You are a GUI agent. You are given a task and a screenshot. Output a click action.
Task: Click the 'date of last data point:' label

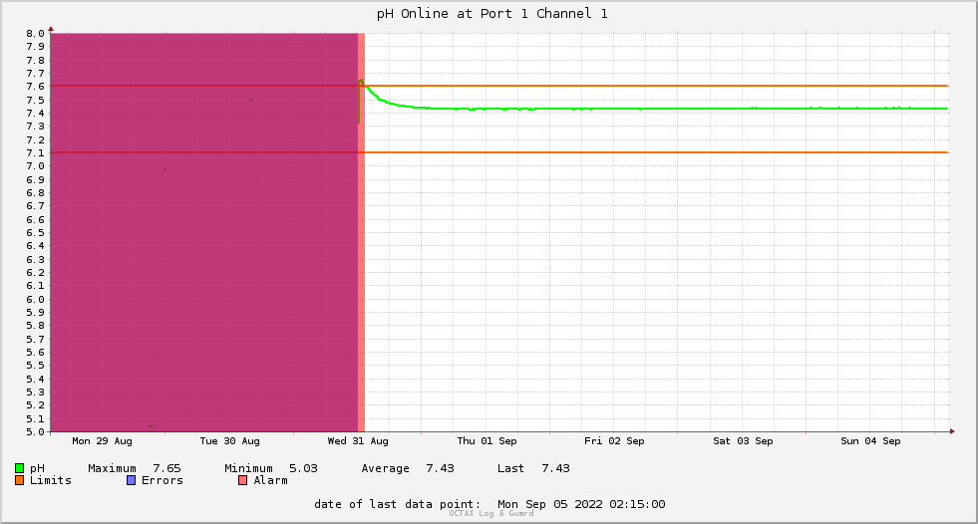pyautogui.click(x=398, y=504)
